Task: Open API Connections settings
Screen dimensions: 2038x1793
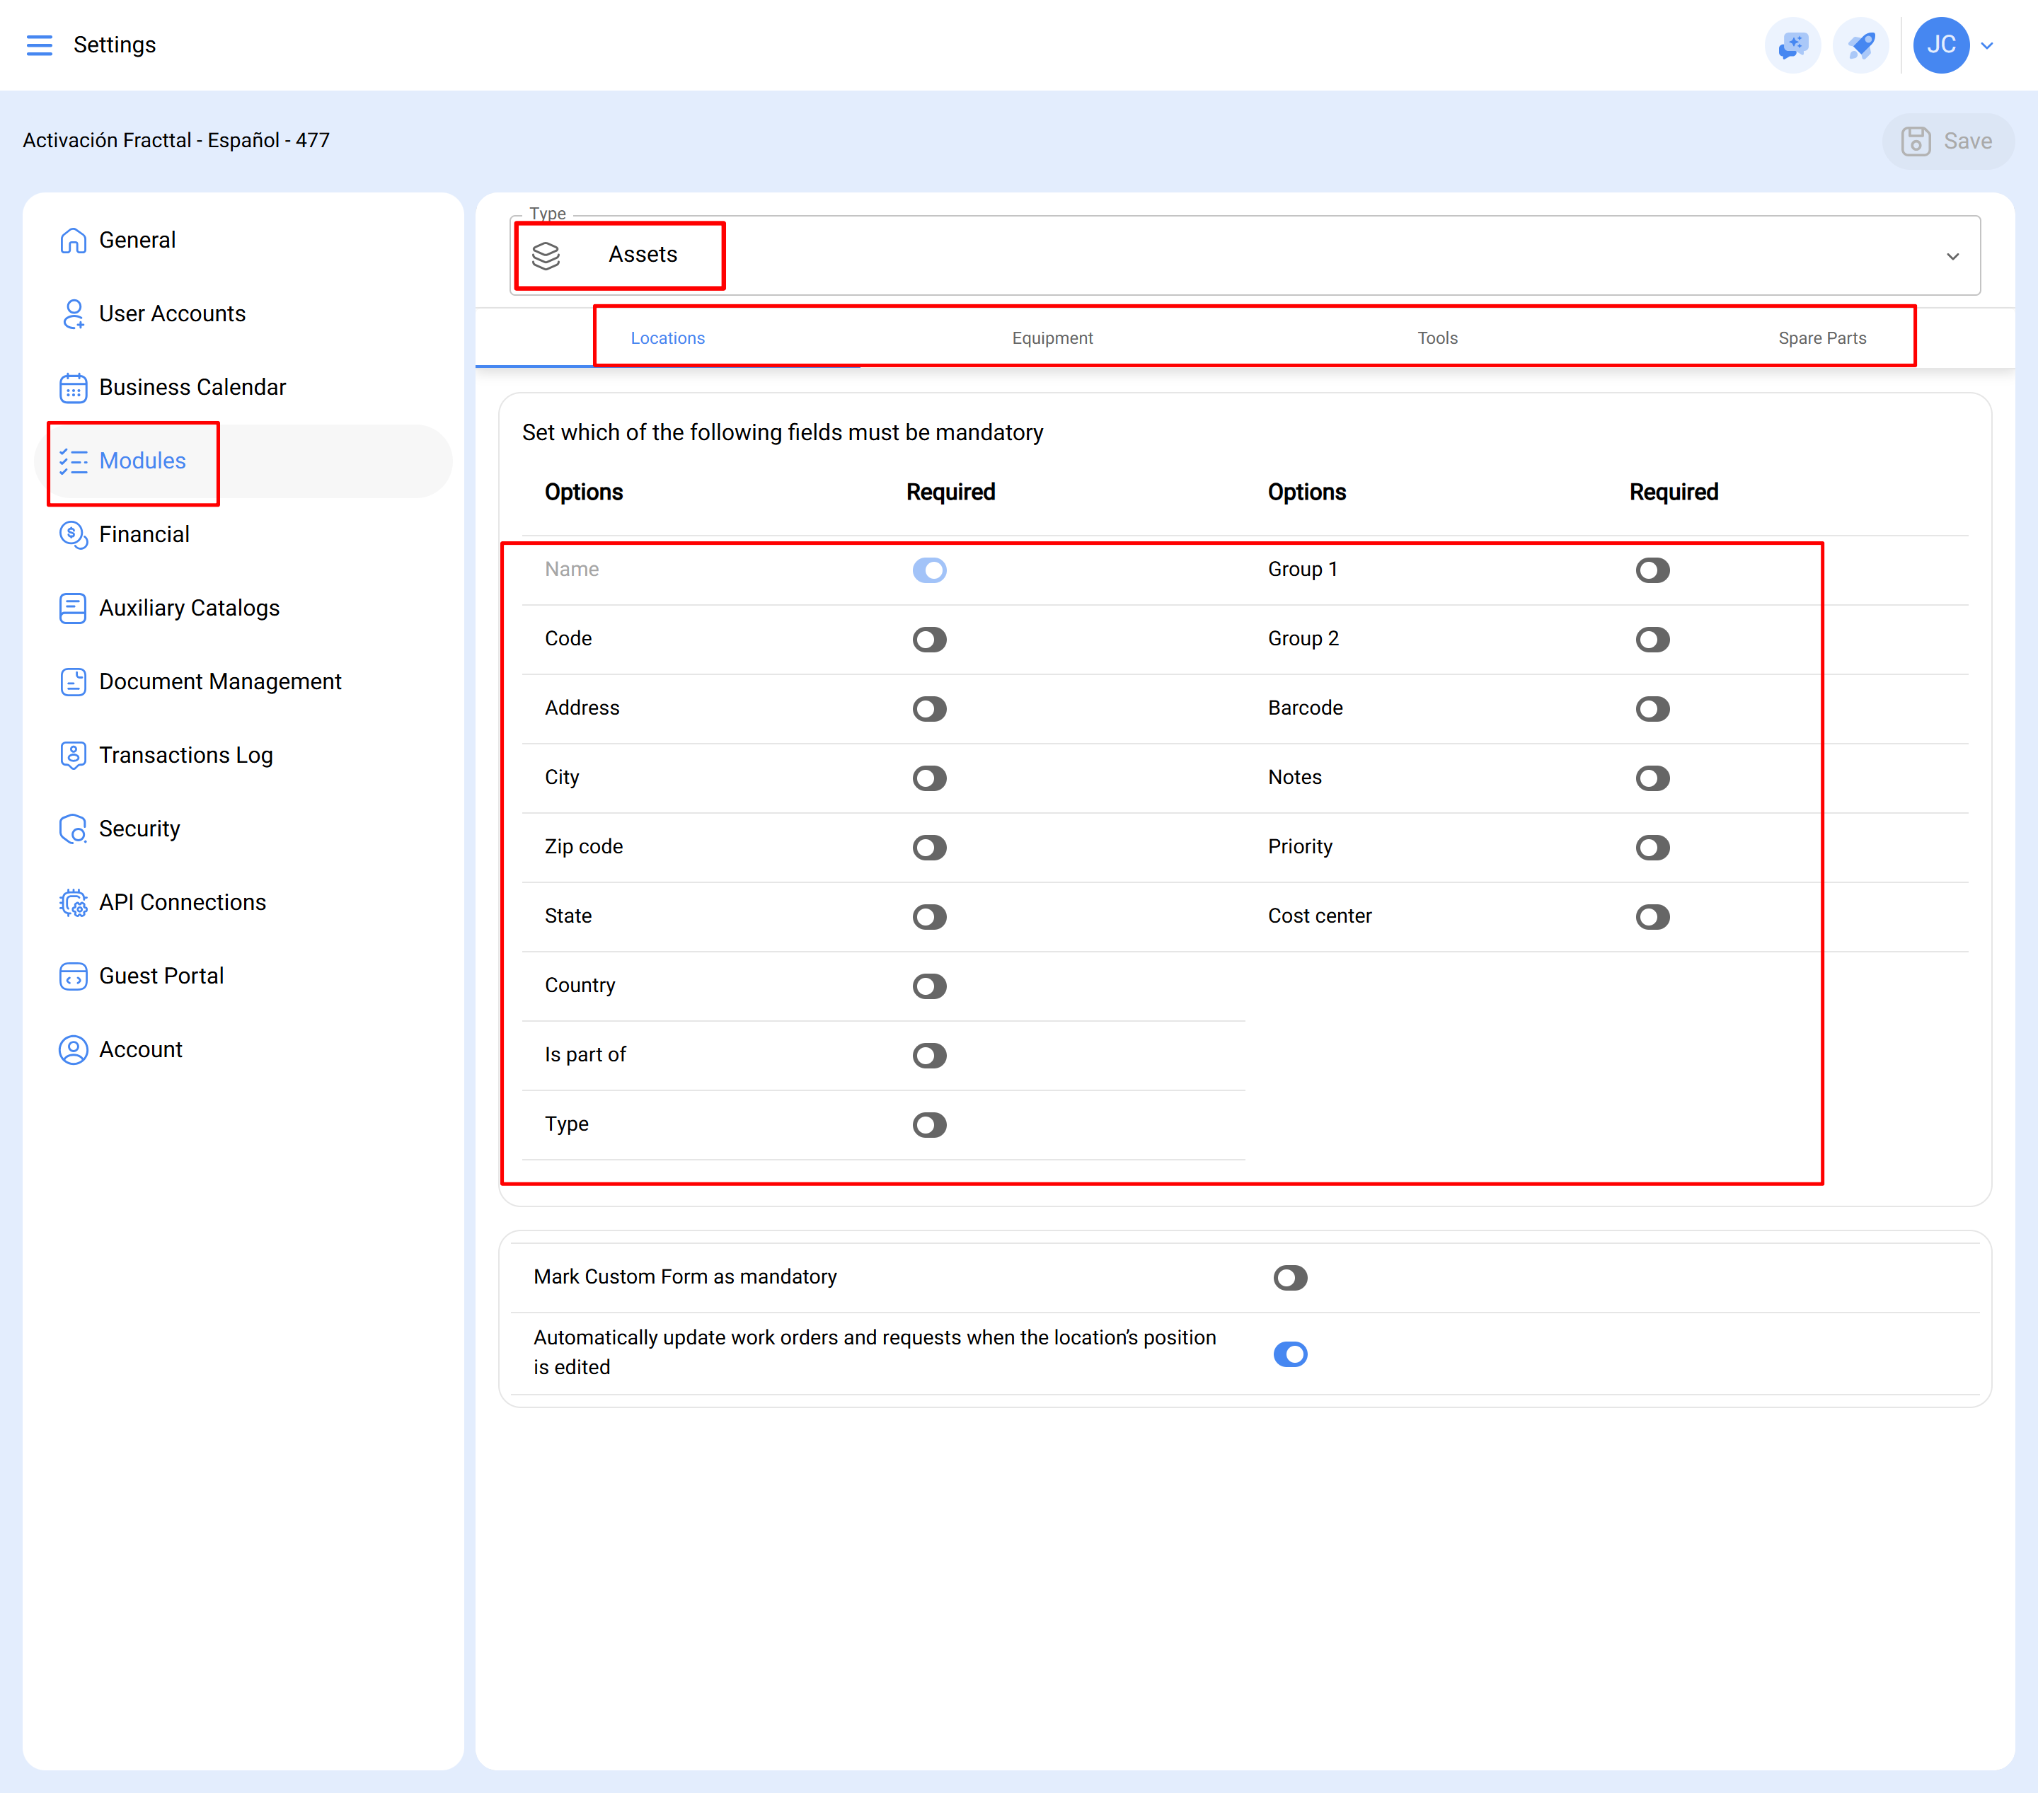Action: click(183, 901)
